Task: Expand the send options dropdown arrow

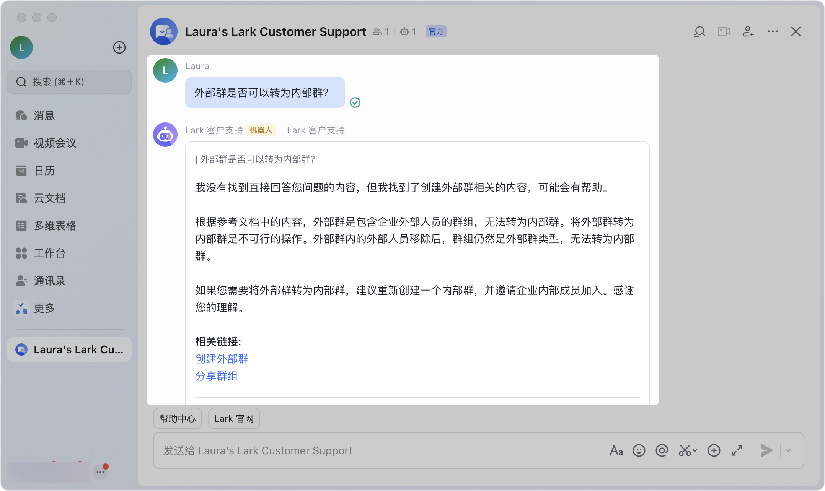Action: coord(788,450)
